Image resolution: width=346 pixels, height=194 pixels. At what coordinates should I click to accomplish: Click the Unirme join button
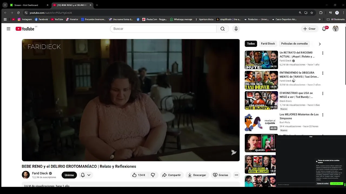pos(69,175)
